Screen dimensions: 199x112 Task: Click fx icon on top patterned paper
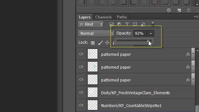point(188,54)
